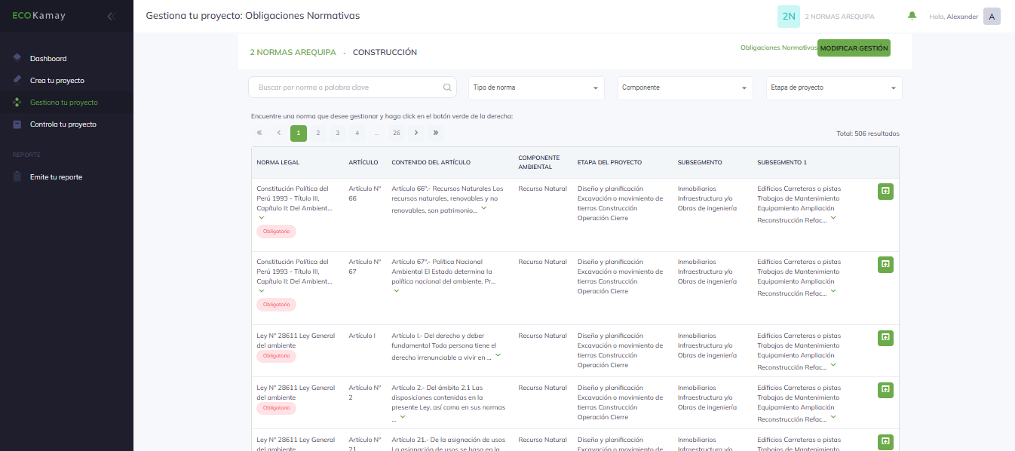
Task: Go to results page 3
Action: click(x=338, y=133)
